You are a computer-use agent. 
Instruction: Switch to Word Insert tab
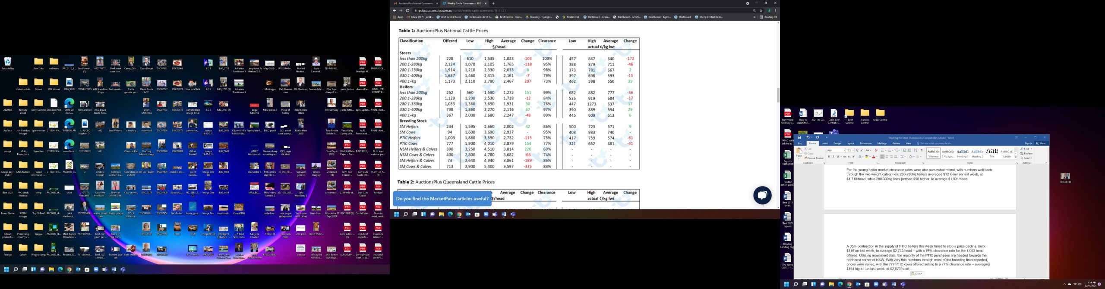[x=825, y=143]
